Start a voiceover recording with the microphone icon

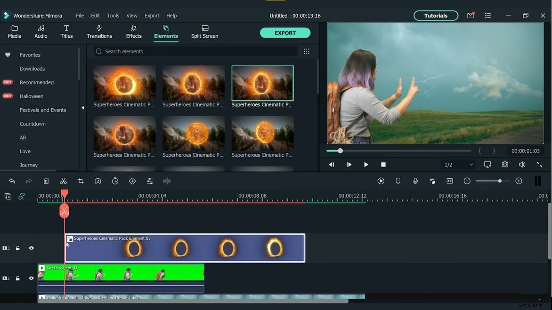pos(415,181)
